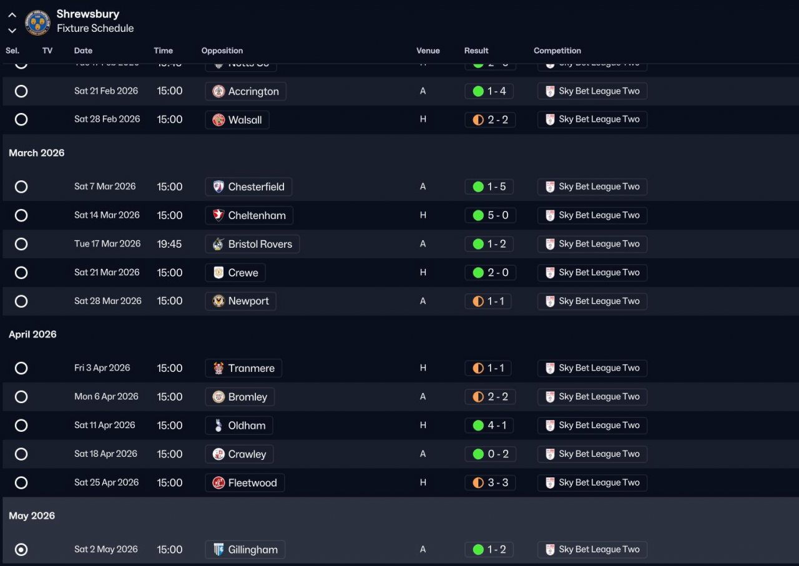Select the Crawley fixture radio button
The image size is (799, 566).
[21, 454]
